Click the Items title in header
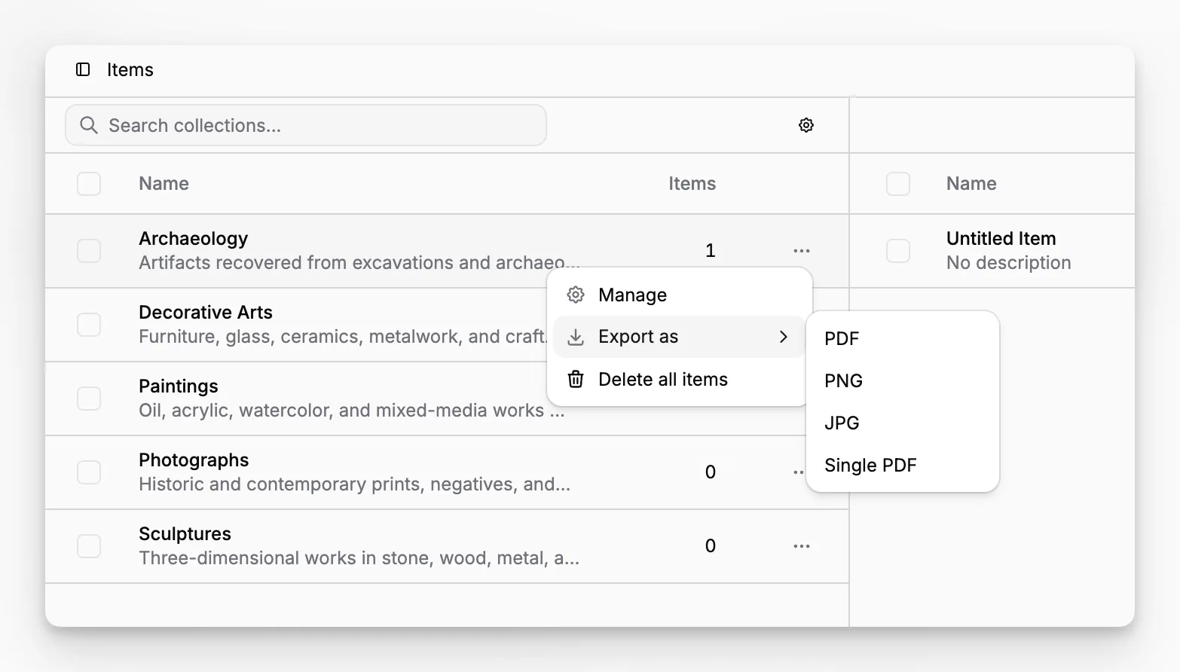Image resolution: width=1180 pixels, height=672 pixels. click(130, 70)
